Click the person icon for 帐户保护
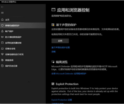Viewport: 124px width, 104px height. click(2, 31)
